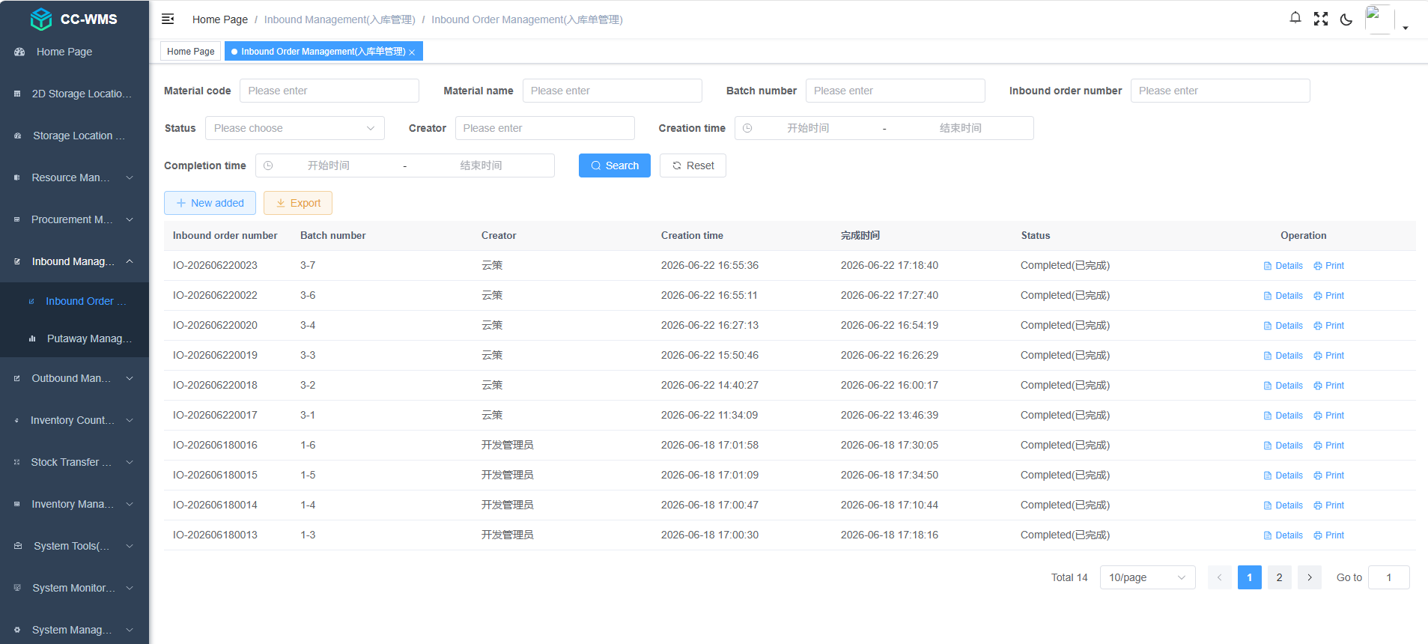Viewport: 1428px width, 644px height.
Task: Open Details for order IO-202606220020
Action: [x=1283, y=326]
